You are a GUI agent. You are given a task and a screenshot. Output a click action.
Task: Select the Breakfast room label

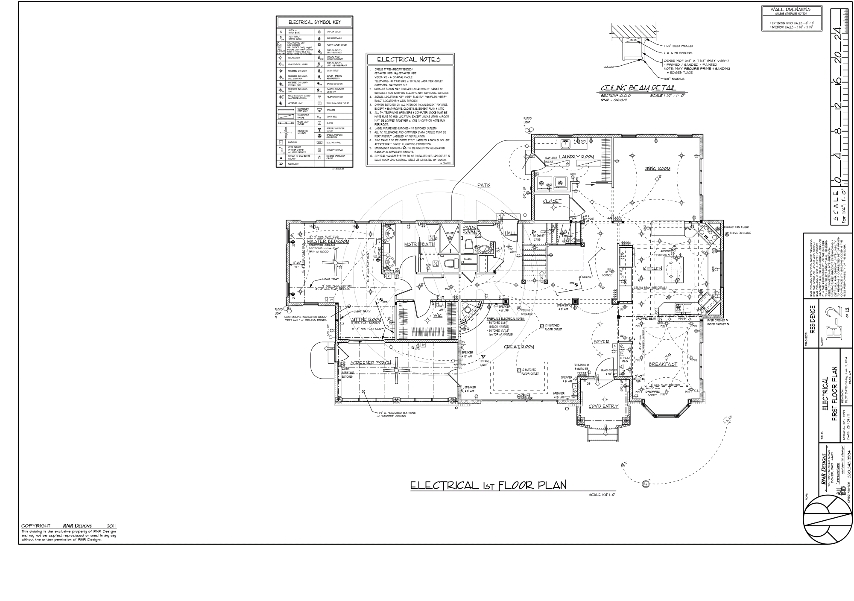(x=663, y=364)
